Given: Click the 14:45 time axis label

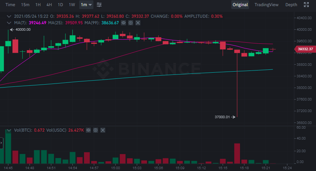Looking at the screenshot, I should 8,168.
